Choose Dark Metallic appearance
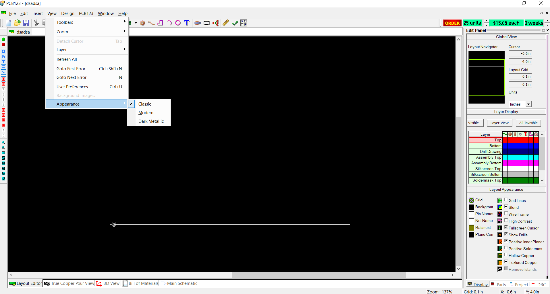Image resolution: width=550 pixels, height=294 pixels. click(x=151, y=121)
